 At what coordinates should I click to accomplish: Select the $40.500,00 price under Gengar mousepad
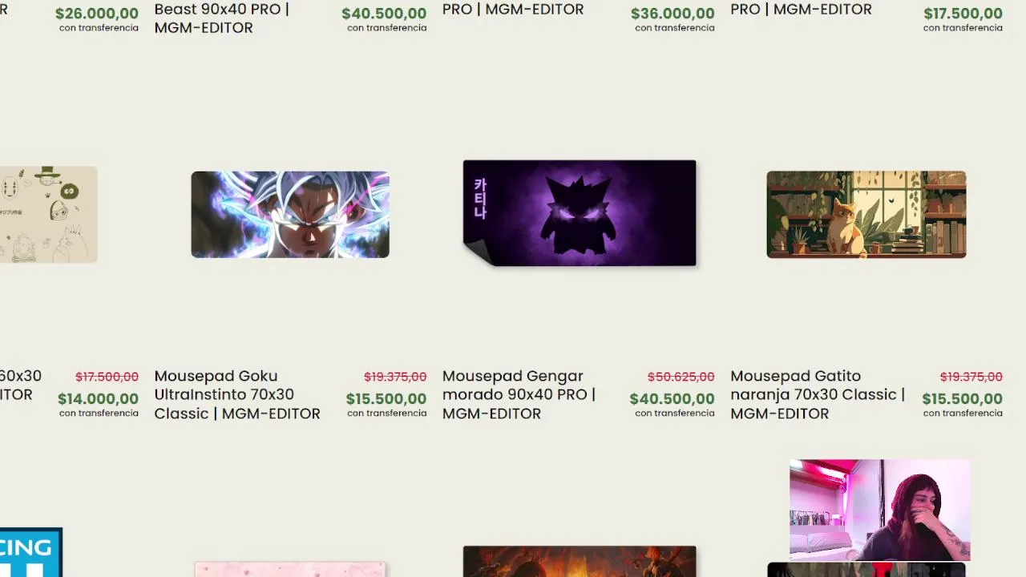672,398
